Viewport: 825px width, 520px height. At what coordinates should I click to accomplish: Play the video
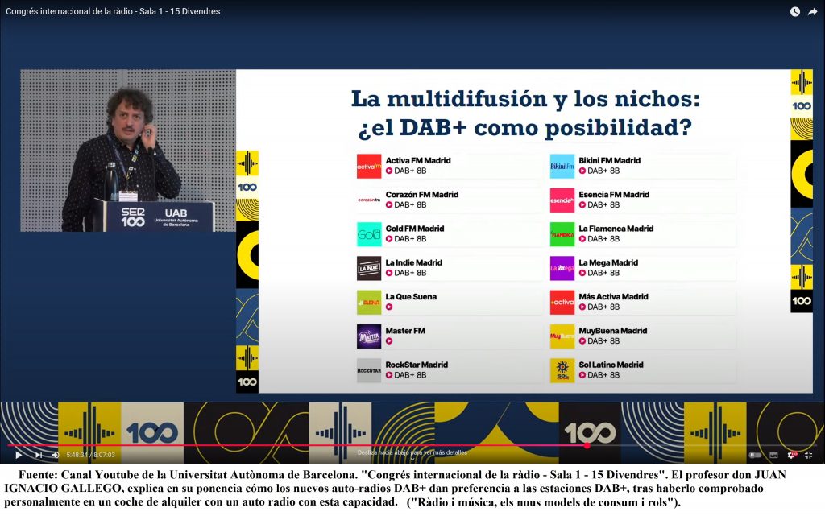[19, 455]
